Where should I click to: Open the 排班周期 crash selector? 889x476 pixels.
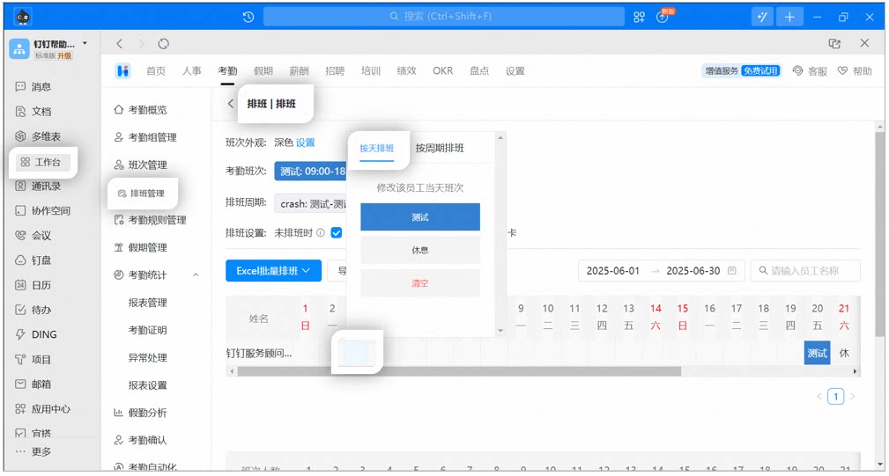pyautogui.click(x=311, y=204)
